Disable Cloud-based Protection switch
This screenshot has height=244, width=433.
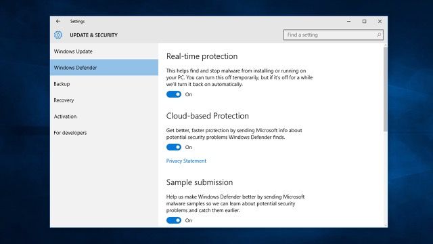[x=174, y=147]
